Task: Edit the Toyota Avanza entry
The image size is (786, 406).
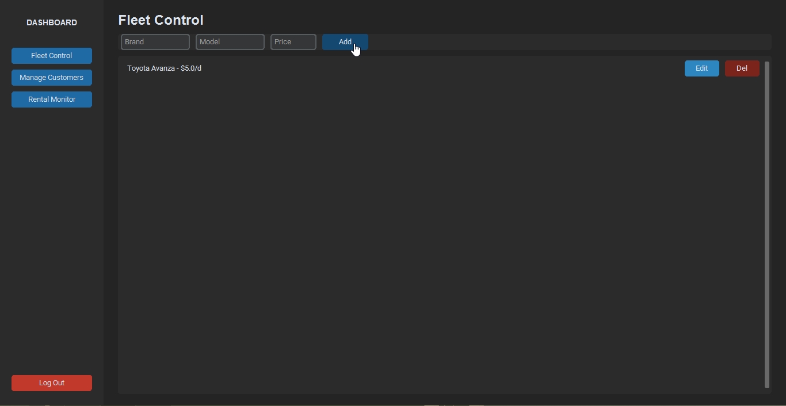Action: point(701,68)
